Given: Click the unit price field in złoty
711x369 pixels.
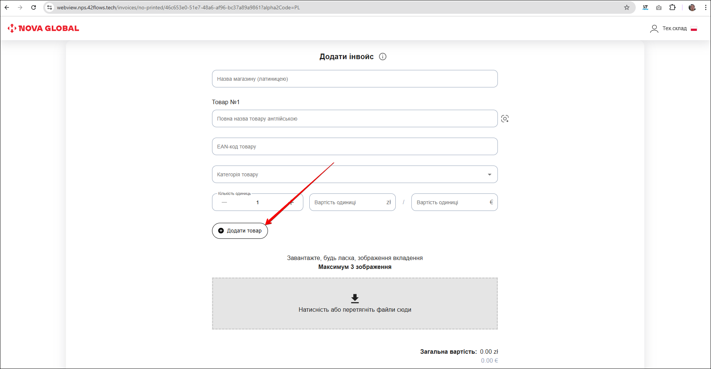Looking at the screenshot, I should [x=348, y=202].
